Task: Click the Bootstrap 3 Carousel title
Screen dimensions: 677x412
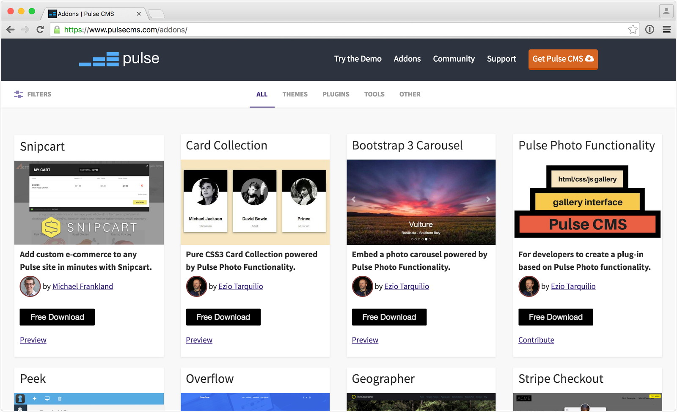Action: pyautogui.click(x=407, y=146)
